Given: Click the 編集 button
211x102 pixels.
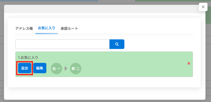Looking at the screenshot, I should (x=40, y=68).
